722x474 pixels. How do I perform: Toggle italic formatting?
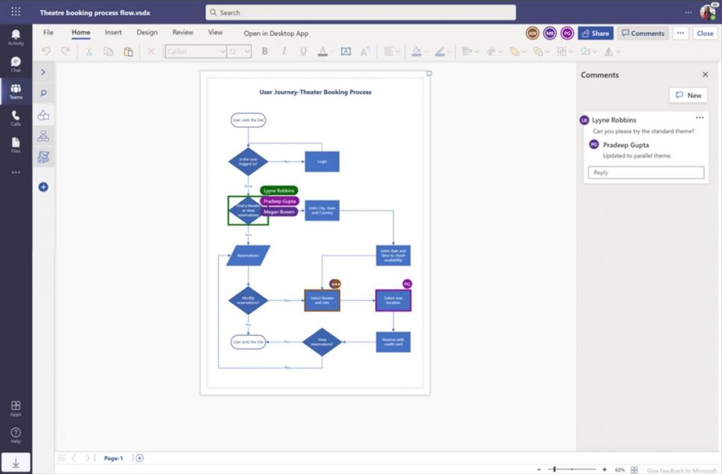click(283, 51)
